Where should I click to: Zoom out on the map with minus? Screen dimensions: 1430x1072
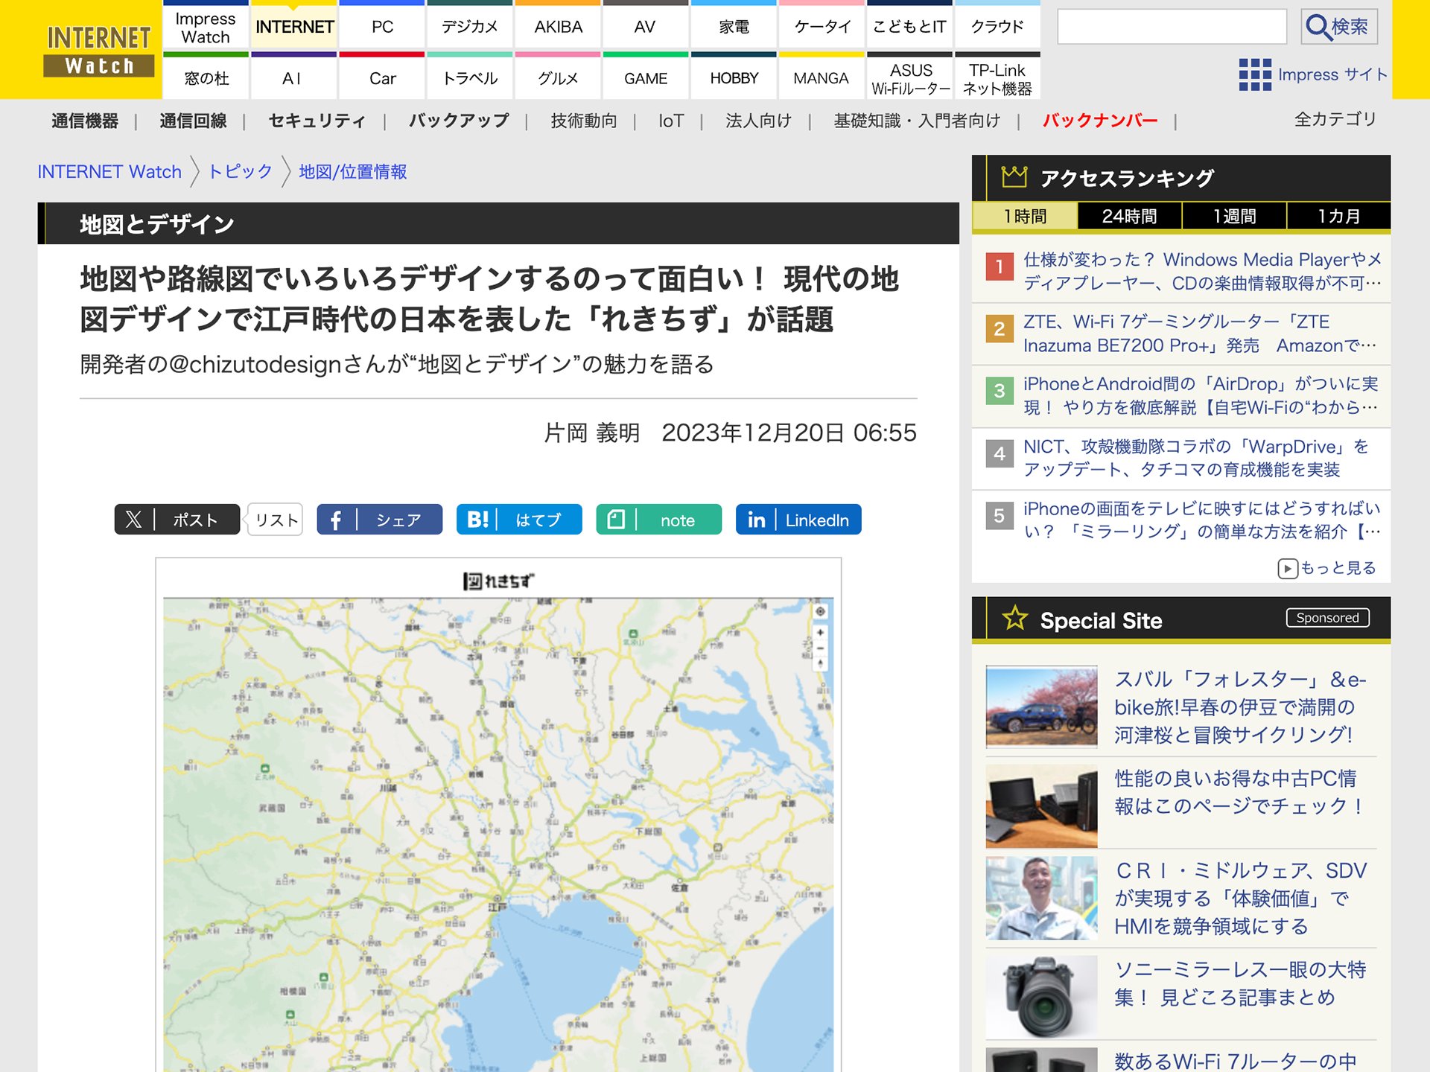(820, 648)
